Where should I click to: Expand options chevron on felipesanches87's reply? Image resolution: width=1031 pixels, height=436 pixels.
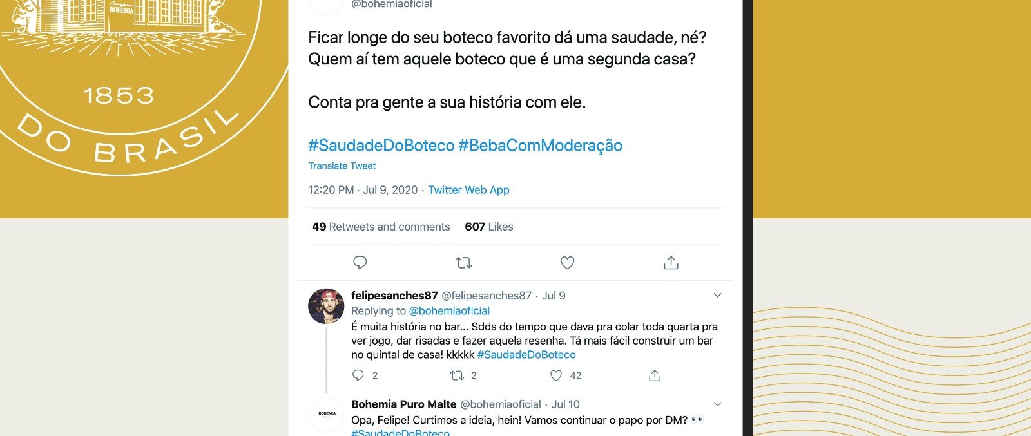717,296
